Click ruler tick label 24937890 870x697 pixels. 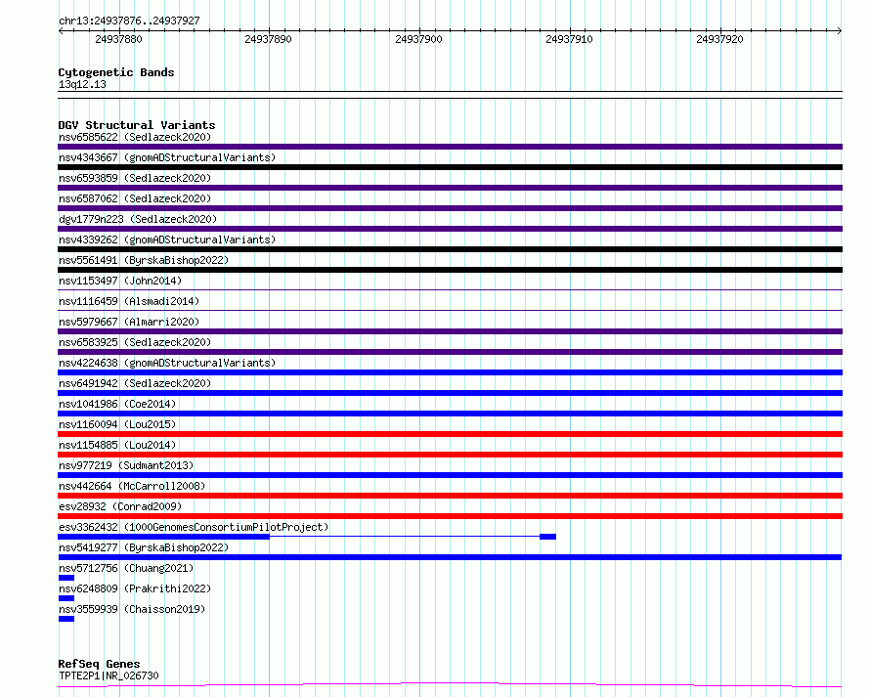point(268,39)
